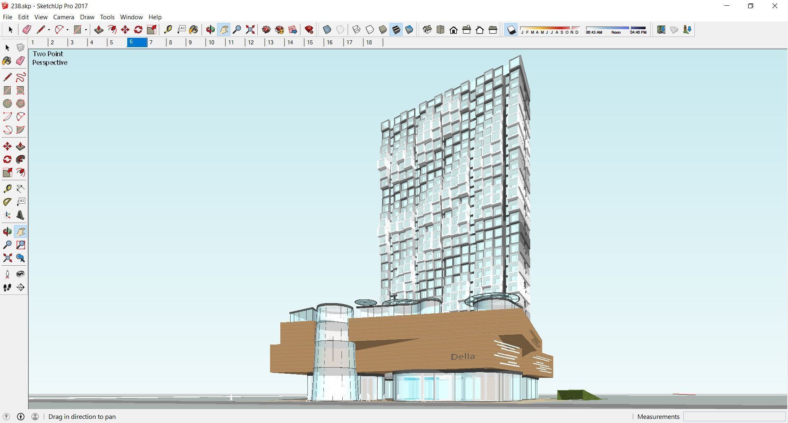The height and width of the screenshot is (423, 788).
Task: Enable Wireframe face style
Action: tap(357, 30)
